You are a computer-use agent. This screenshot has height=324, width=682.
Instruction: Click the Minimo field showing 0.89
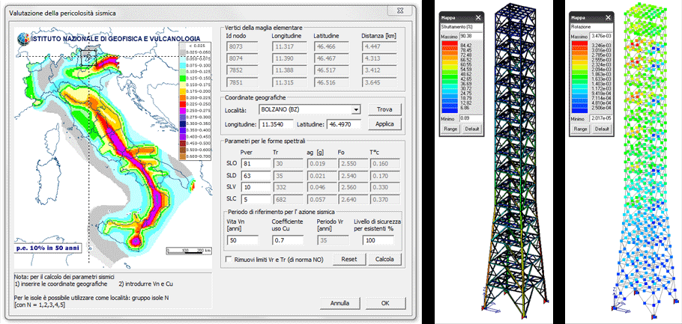(471, 118)
